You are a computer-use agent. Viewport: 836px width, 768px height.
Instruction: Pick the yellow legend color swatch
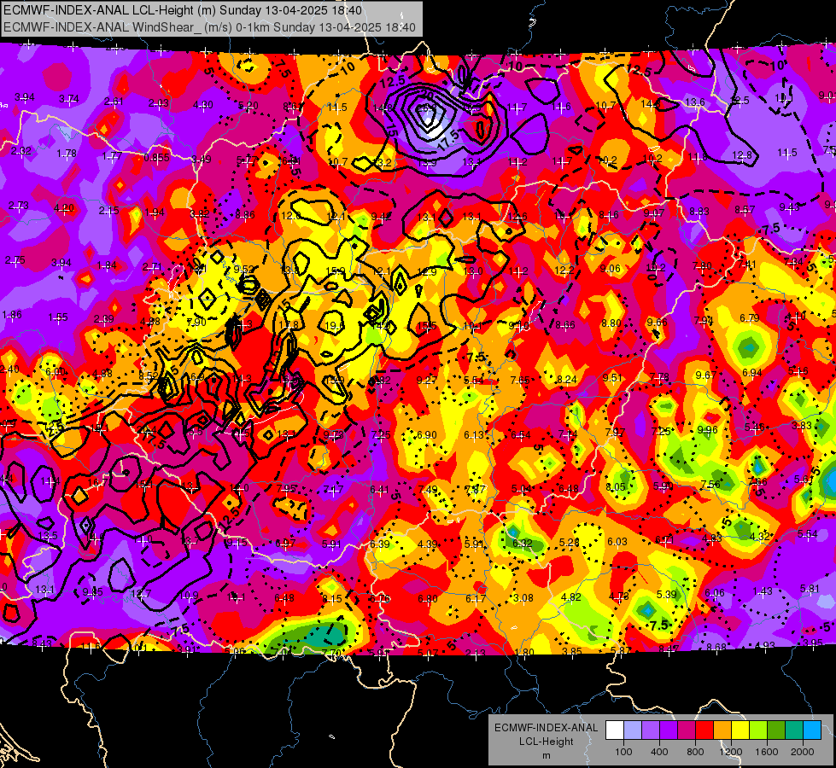pos(740,730)
